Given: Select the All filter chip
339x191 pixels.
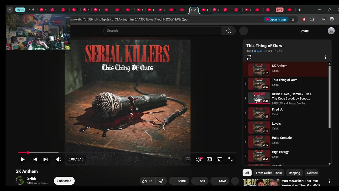Looking at the screenshot, I should (x=247, y=173).
